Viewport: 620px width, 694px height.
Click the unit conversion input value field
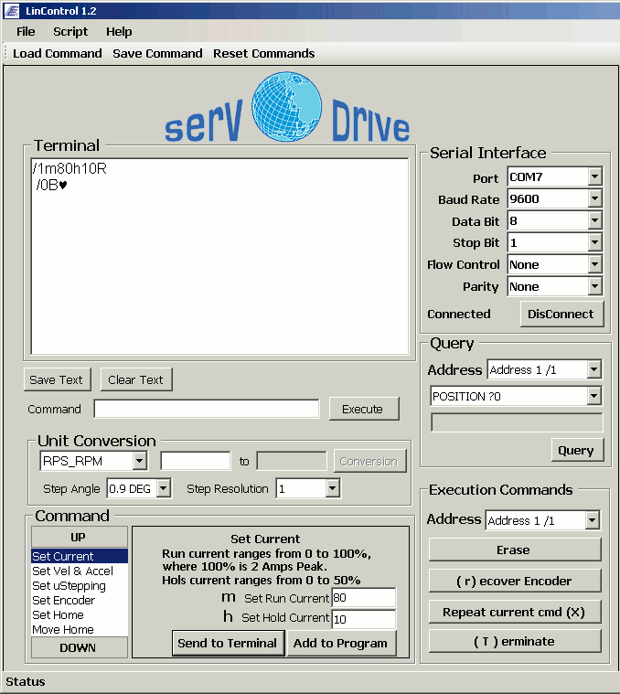click(x=195, y=461)
